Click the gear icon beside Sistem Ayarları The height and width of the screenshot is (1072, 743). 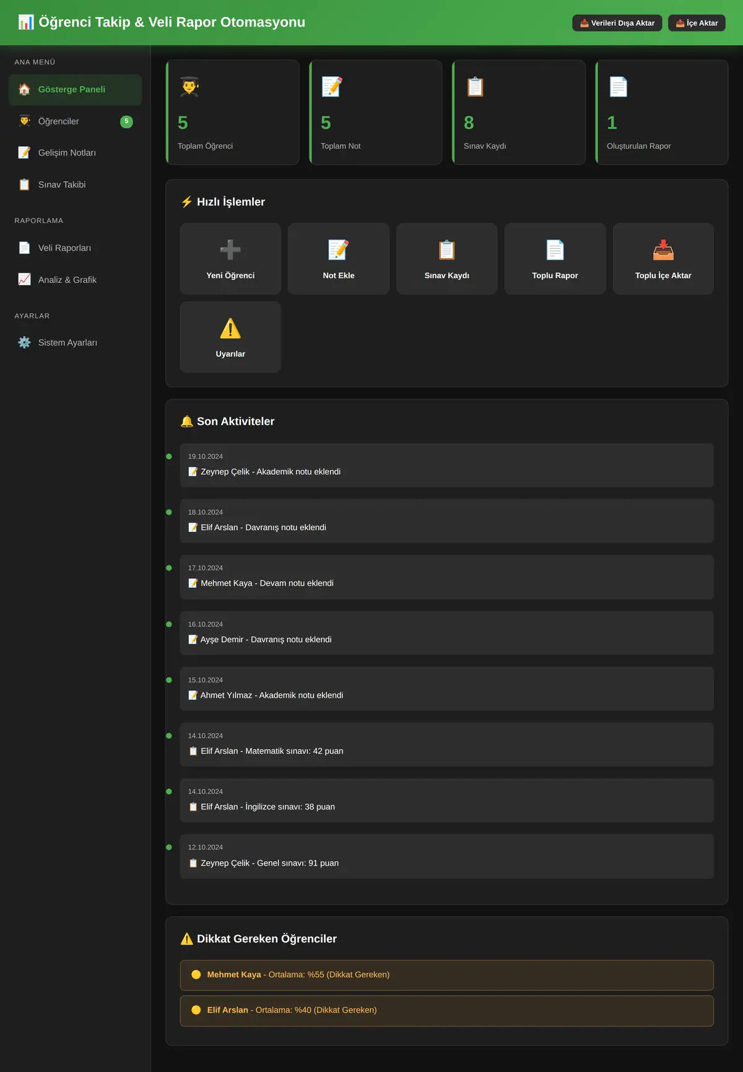(24, 342)
